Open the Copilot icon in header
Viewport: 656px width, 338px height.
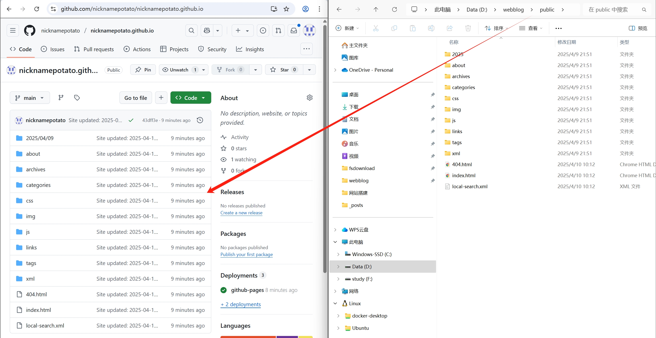coord(207,30)
